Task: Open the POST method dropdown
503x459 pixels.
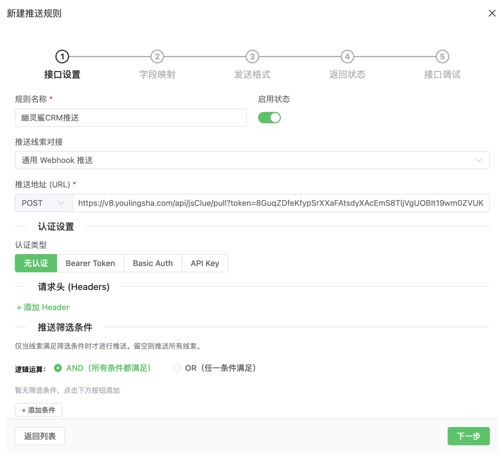Action: coord(43,203)
